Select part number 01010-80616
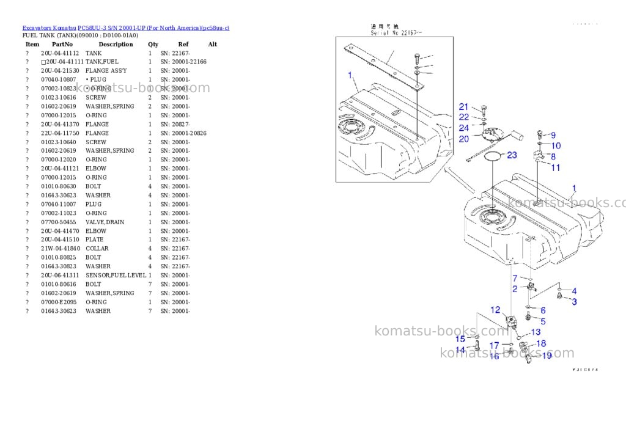Image resolution: width=626 pixels, height=443 pixels. click(x=58, y=284)
